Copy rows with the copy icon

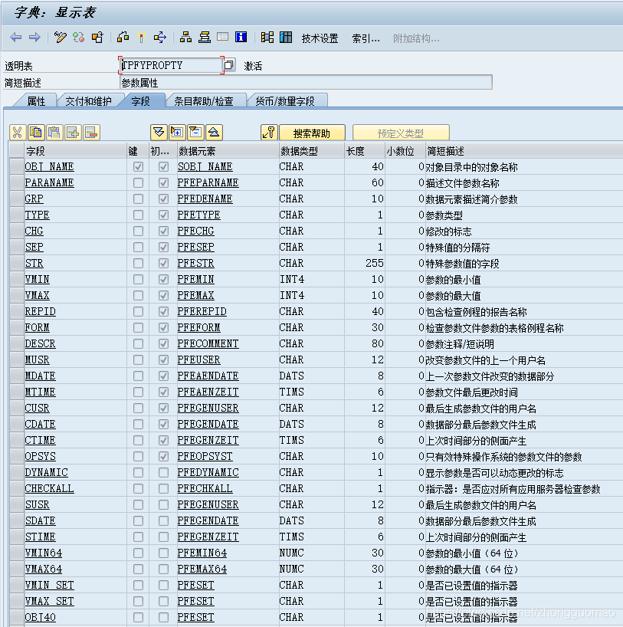pos(36,133)
